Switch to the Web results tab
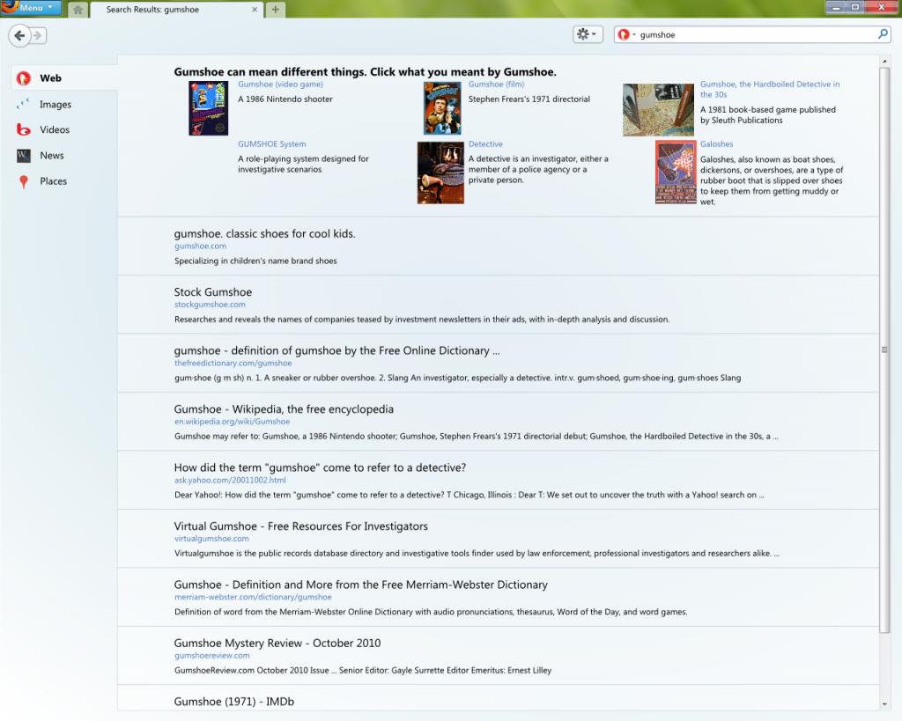Viewport: 902px width, 721px height. tap(50, 78)
